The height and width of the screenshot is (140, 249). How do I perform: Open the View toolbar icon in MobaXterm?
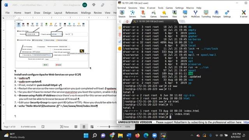click(174, 14)
